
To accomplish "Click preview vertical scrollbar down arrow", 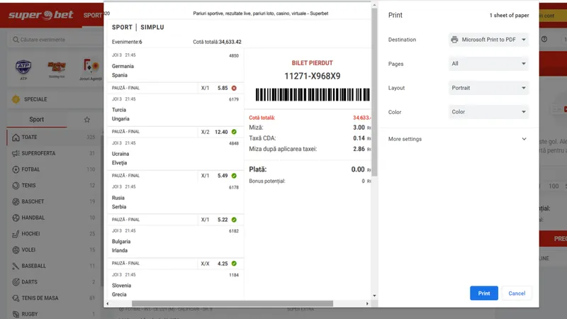I will click(374, 296).
